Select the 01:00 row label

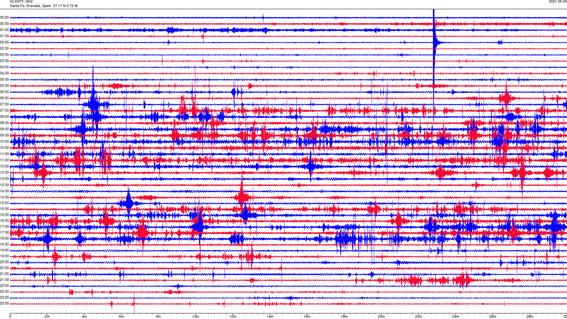point(4,30)
